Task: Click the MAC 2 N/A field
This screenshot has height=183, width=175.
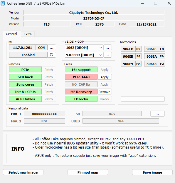Action: pos(44,121)
